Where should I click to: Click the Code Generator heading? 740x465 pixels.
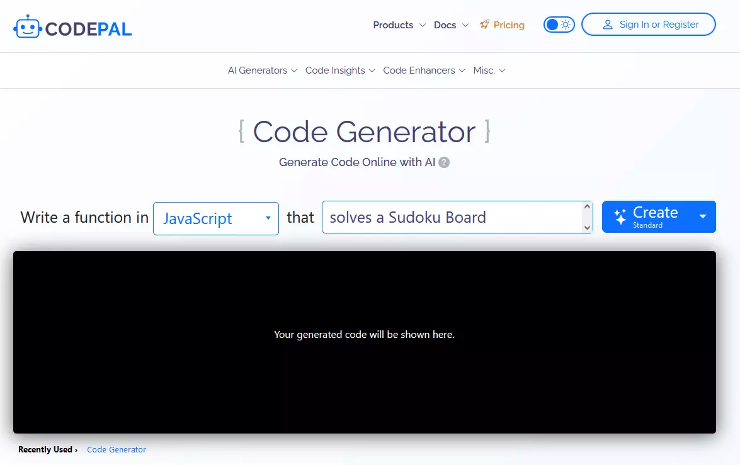point(364,132)
